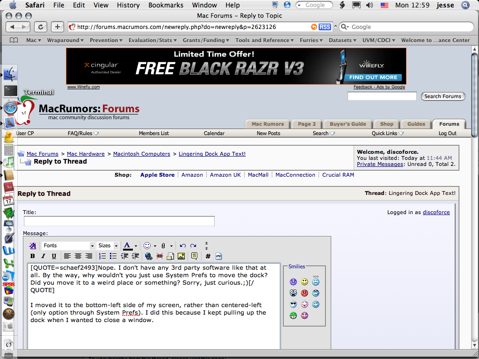Viewport: 479px width, 359px height.
Task: Click the Remove Text Formatting icon
Action: click(x=32, y=245)
